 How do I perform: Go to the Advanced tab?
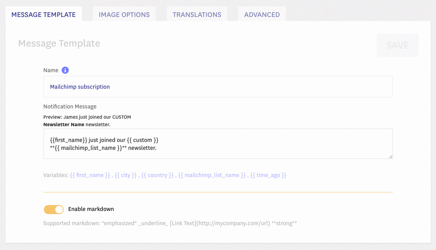(x=262, y=15)
